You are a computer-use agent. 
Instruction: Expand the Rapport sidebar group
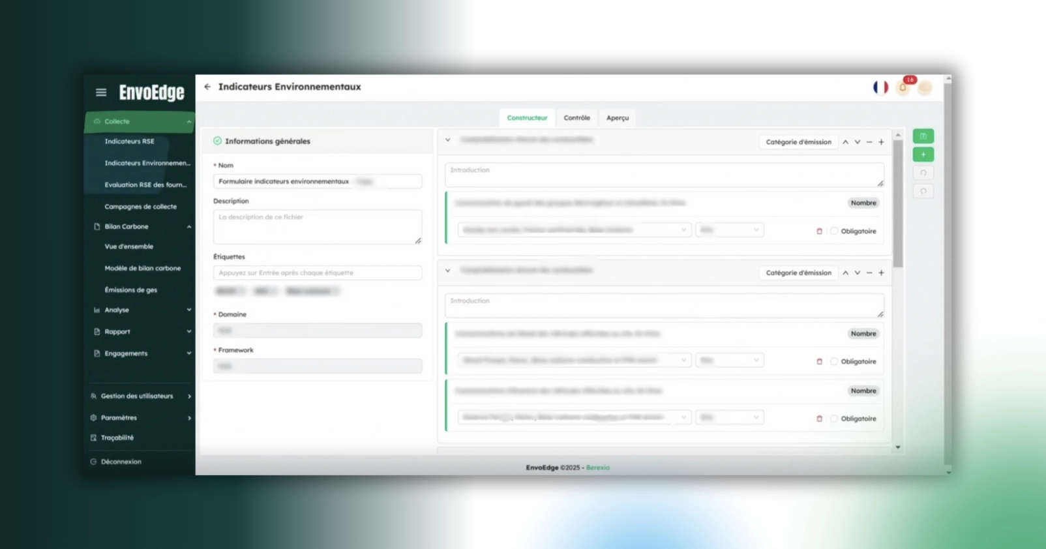[189, 332]
